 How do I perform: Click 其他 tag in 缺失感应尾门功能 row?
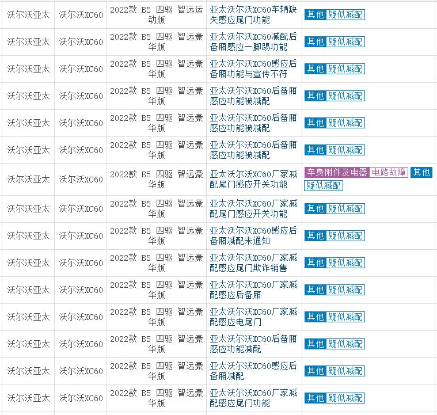point(315,15)
